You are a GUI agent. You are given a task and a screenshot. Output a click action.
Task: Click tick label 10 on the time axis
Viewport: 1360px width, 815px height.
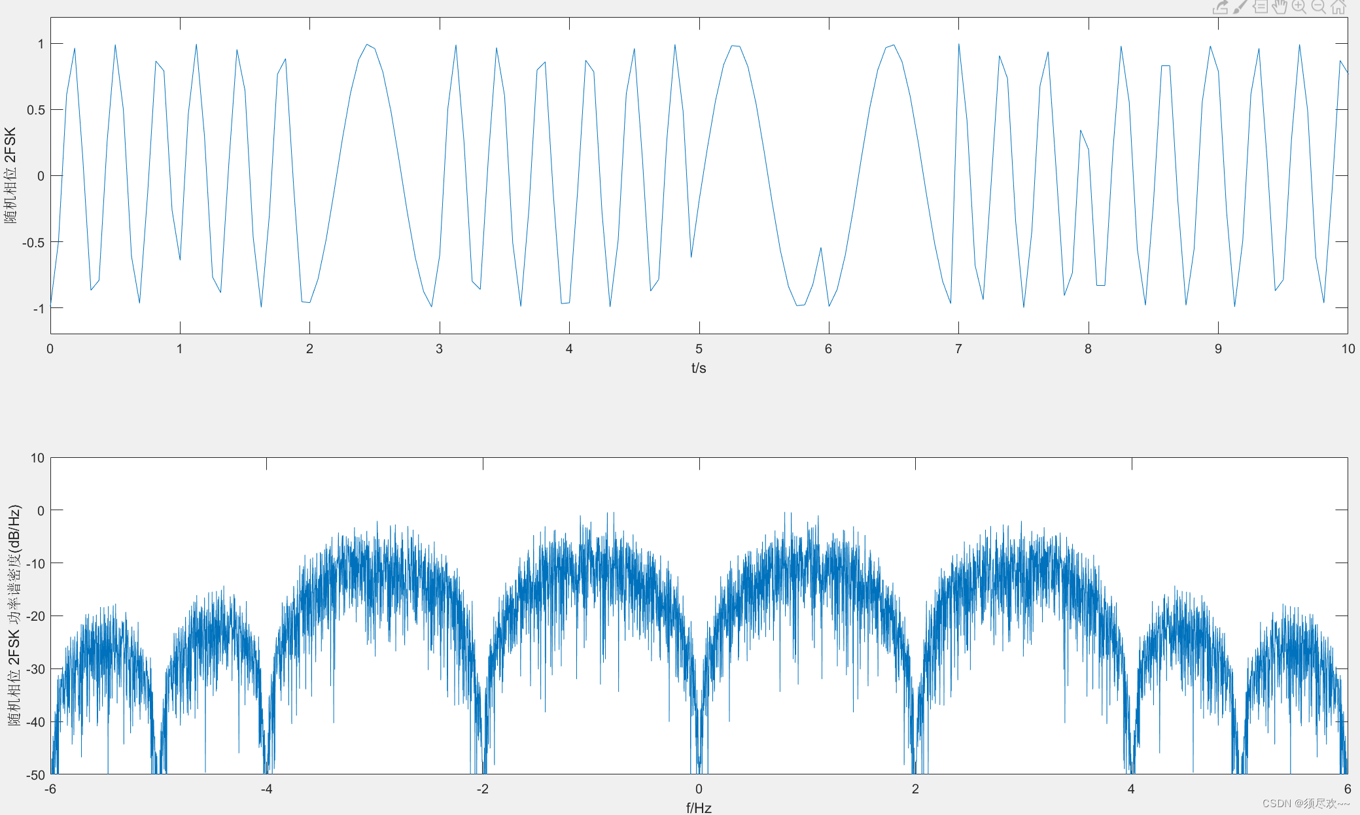click(1348, 349)
